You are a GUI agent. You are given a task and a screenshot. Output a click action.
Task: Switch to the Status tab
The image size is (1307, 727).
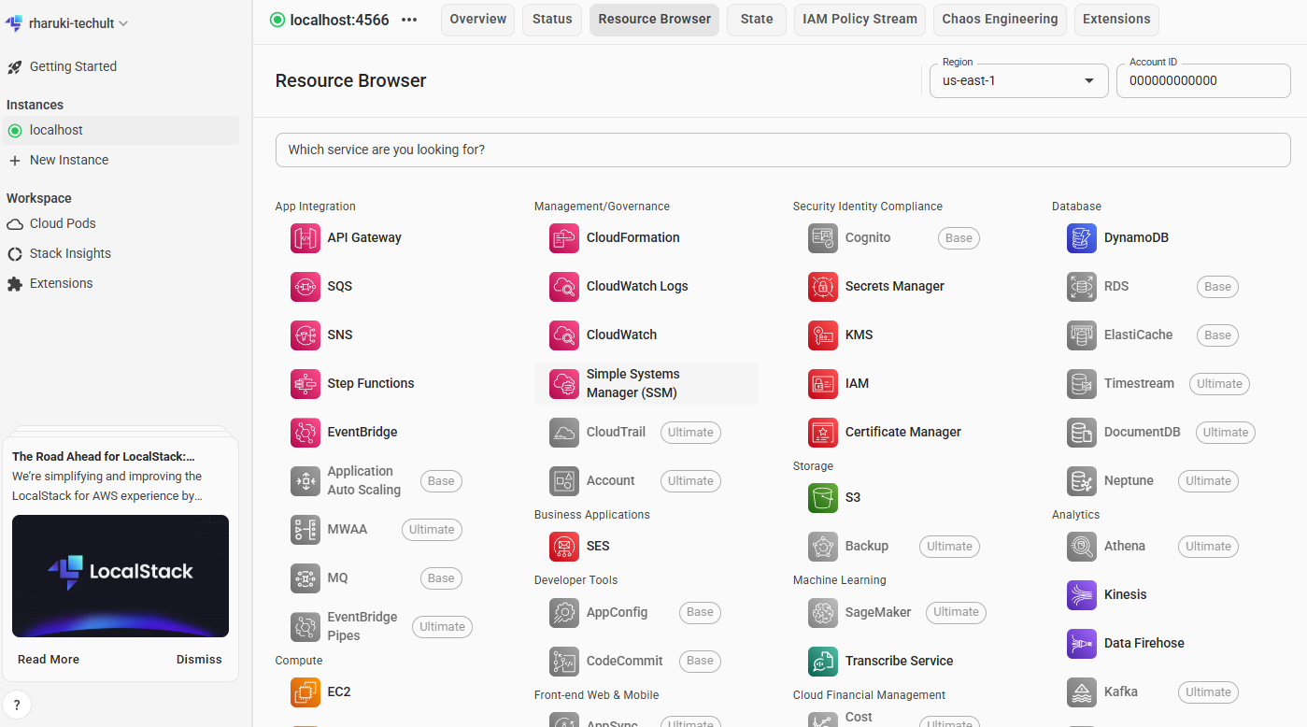552,20
